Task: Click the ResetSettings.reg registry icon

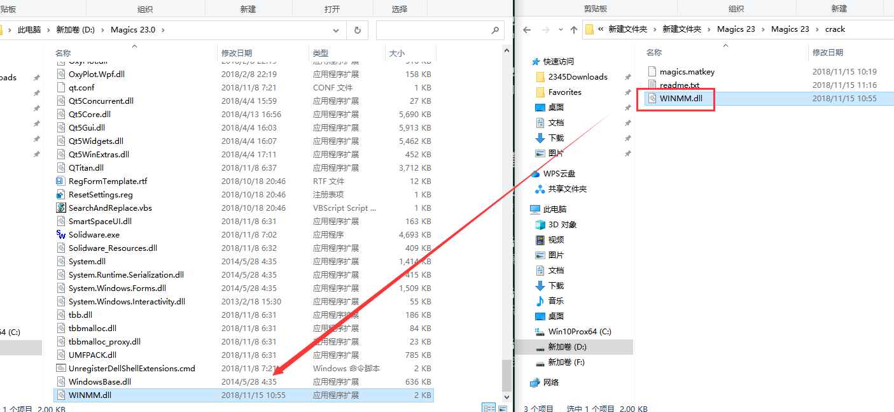Action: [x=61, y=194]
